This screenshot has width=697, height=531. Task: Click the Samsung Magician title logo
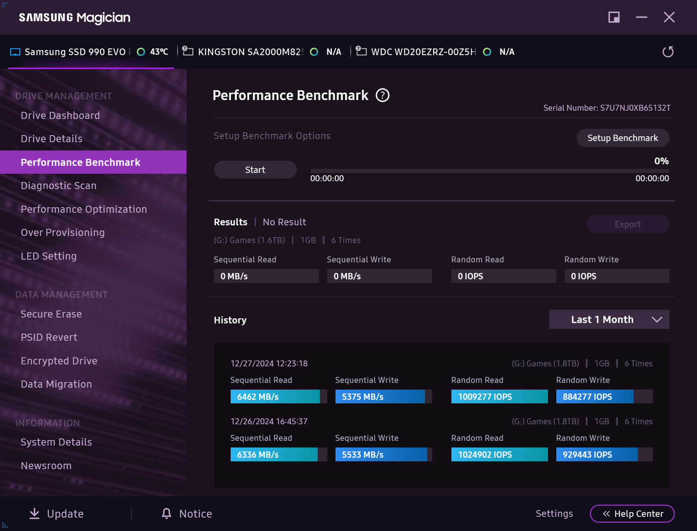pos(75,18)
